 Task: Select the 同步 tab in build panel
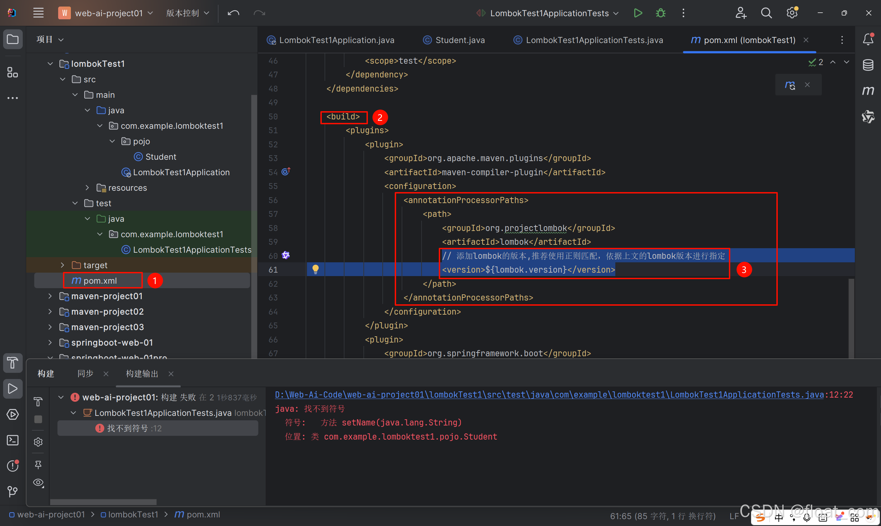click(x=85, y=374)
